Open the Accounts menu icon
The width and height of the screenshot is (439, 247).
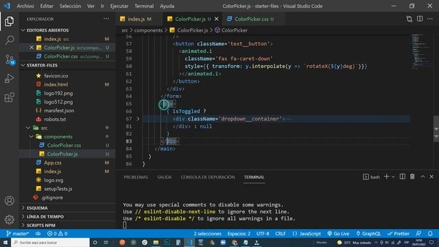(x=9, y=200)
